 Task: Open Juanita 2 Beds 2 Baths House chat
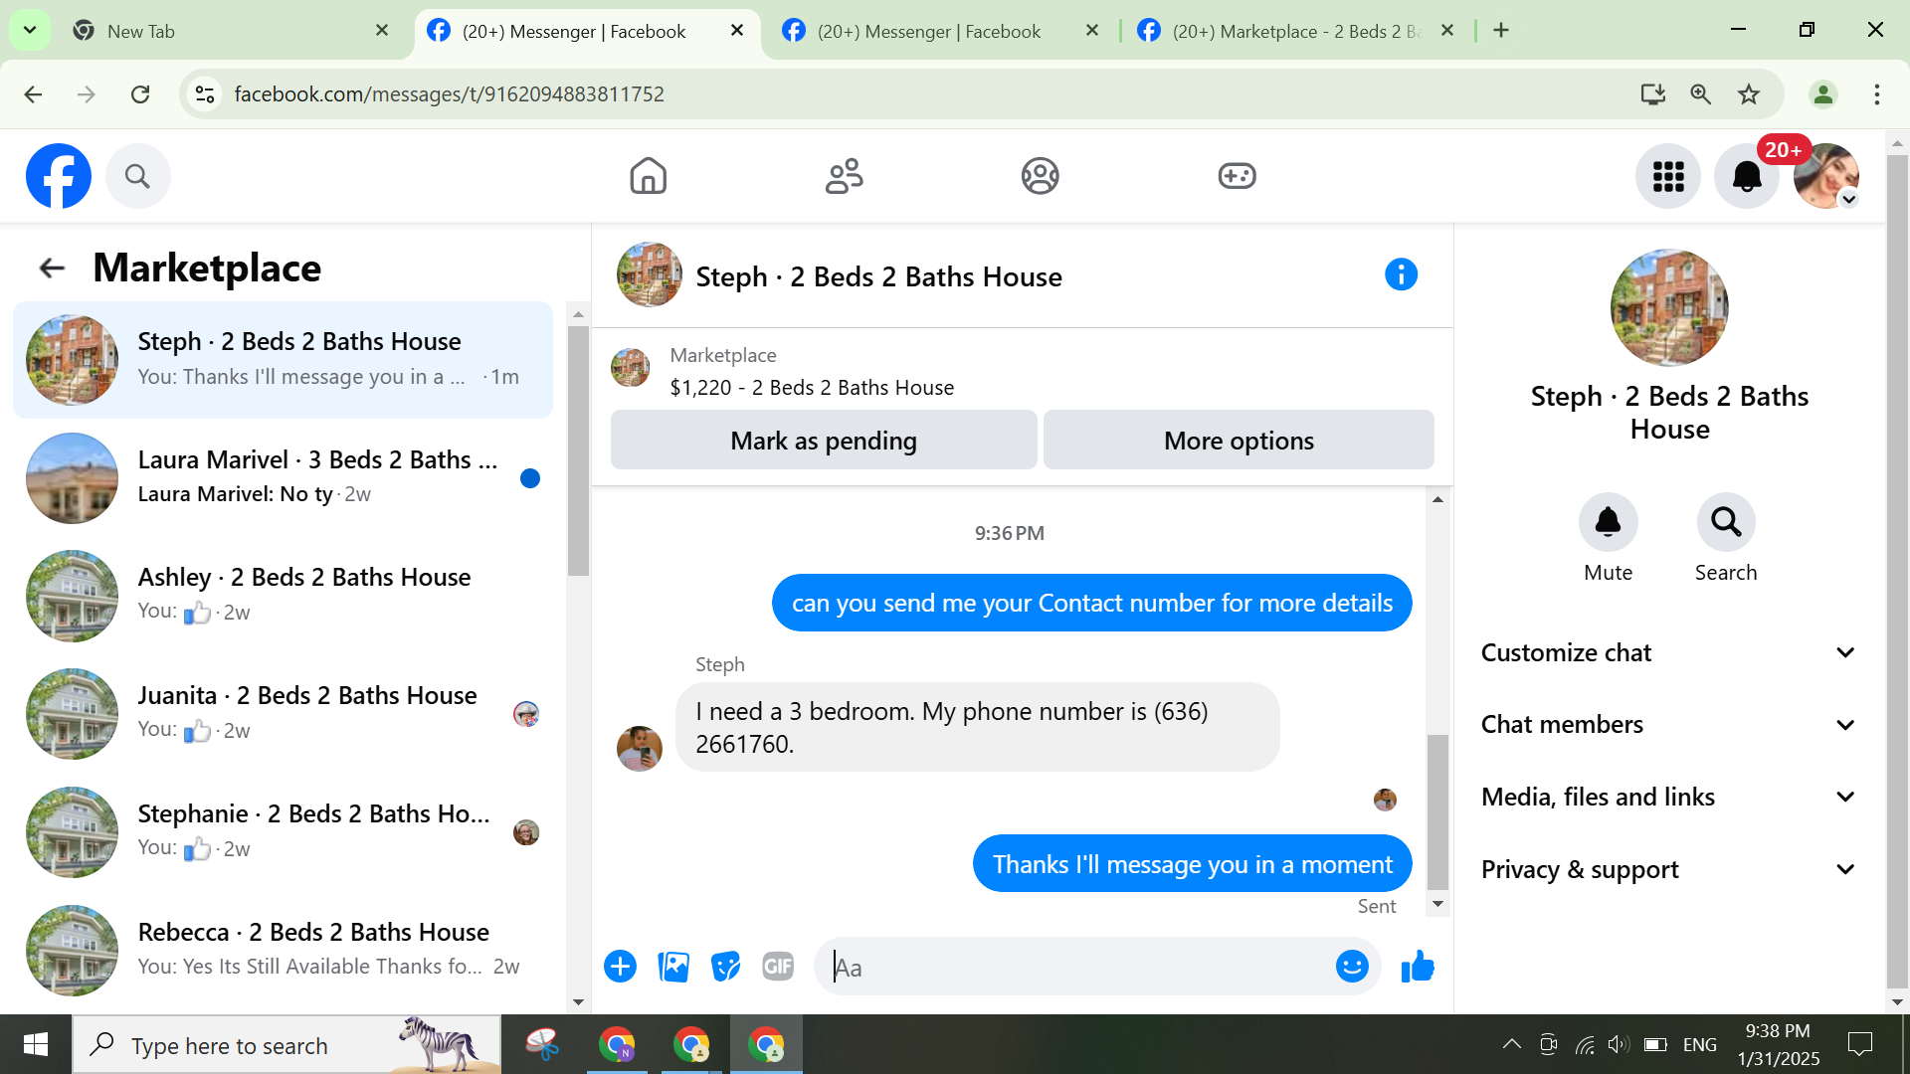click(x=283, y=714)
